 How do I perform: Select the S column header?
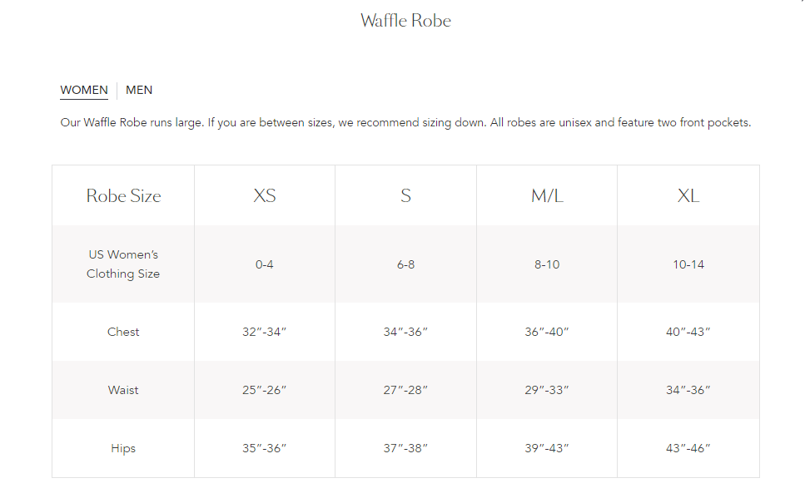(405, 195)
